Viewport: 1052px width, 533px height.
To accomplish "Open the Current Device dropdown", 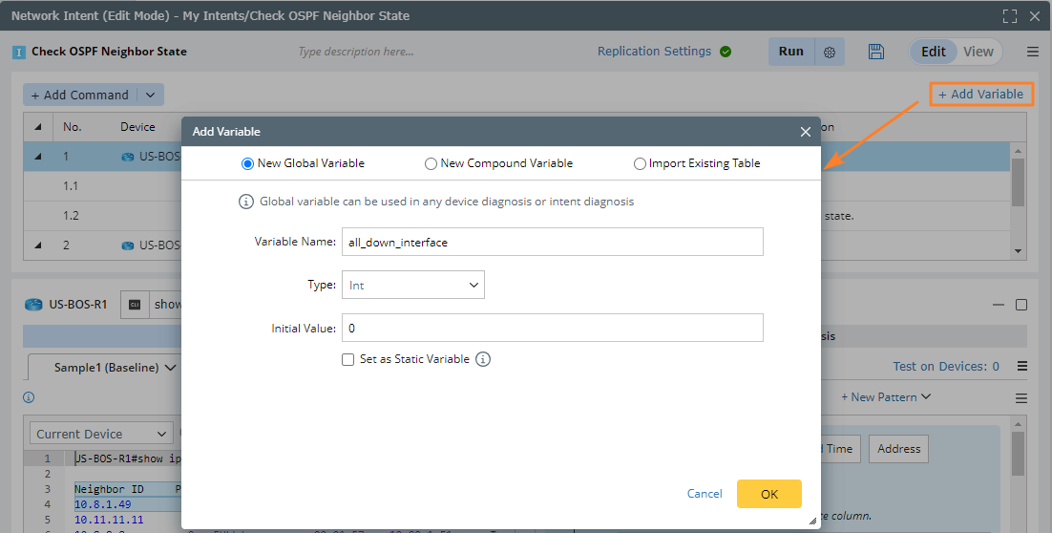I will point(101,435).
